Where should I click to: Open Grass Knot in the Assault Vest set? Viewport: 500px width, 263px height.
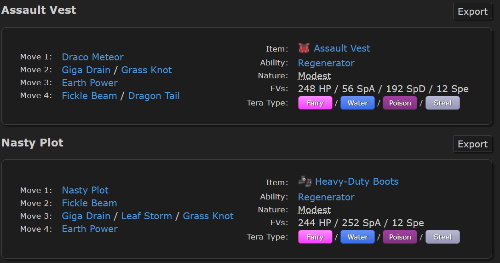tap(146, 70)
